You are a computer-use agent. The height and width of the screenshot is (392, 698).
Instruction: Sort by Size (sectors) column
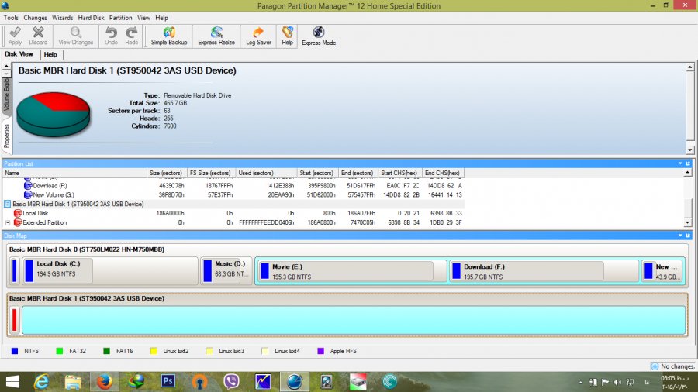166,173
